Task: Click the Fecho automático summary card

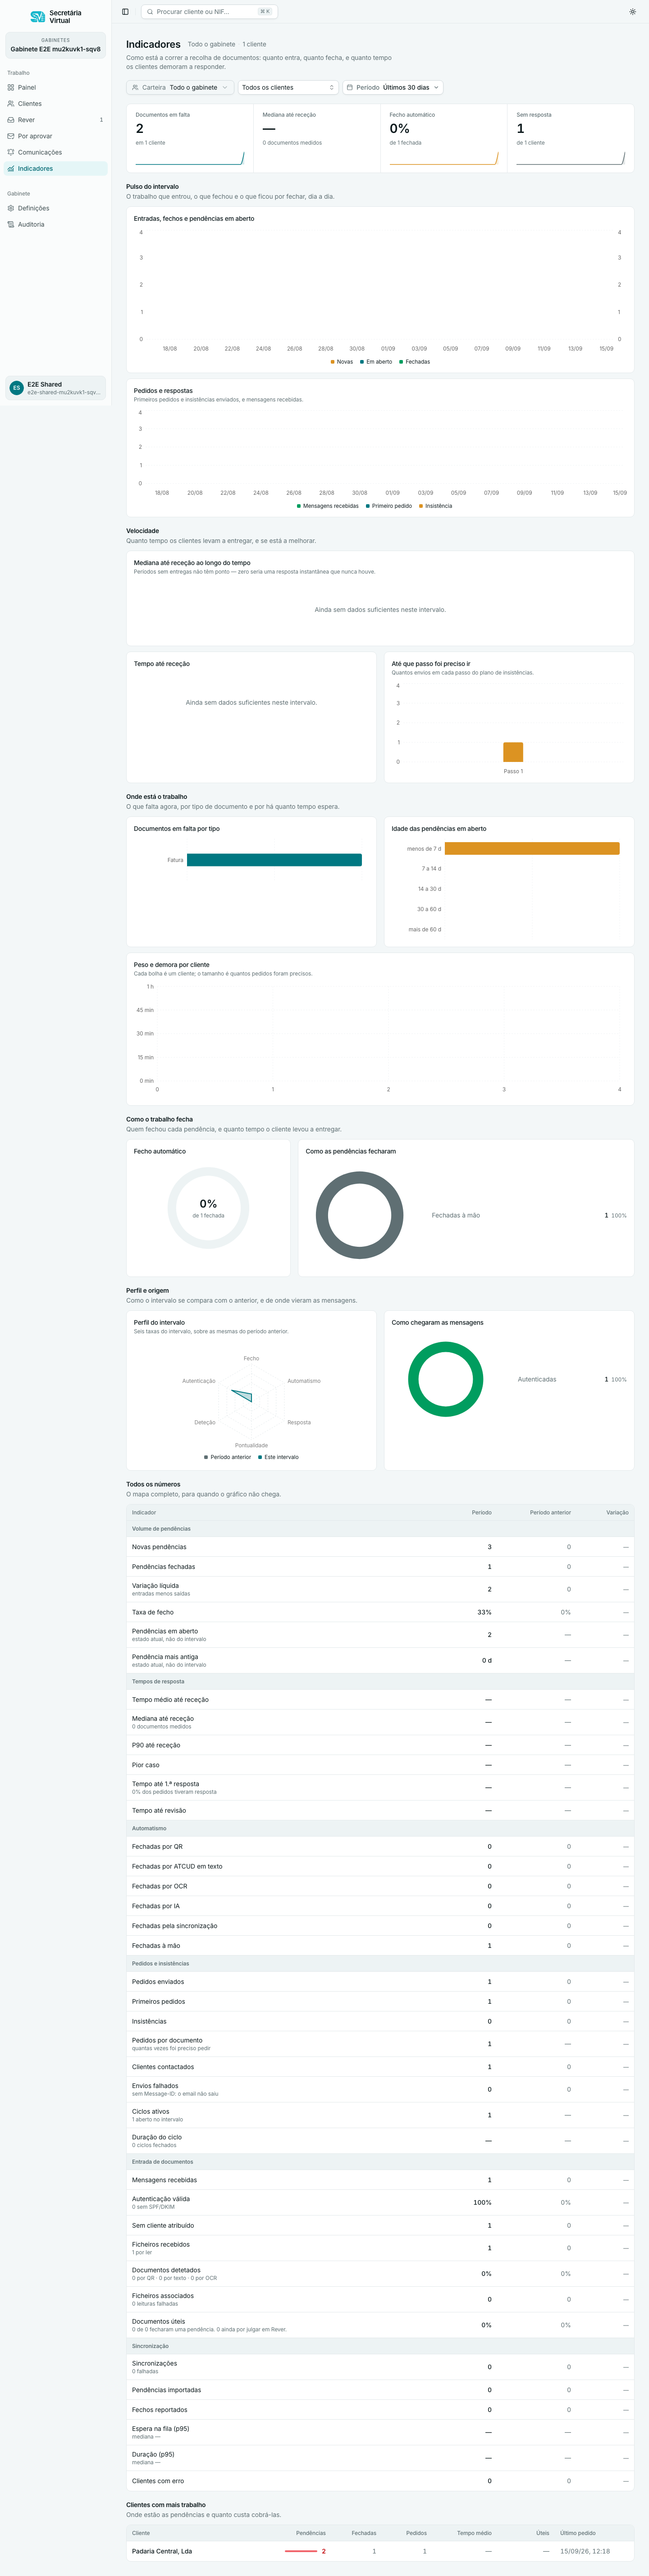Action: 444,138
